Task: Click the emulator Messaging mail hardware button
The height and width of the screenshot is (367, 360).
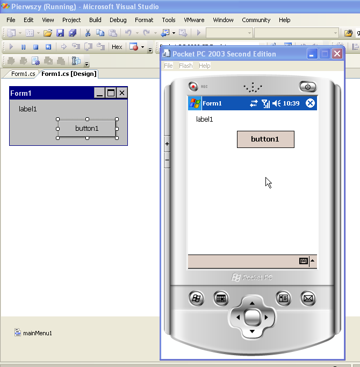Action: click(308, 298)
